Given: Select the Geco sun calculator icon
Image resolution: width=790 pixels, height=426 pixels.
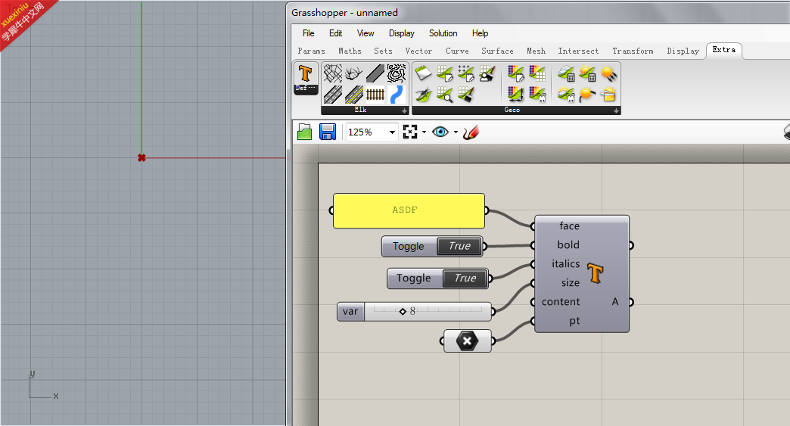Looking at the screenshot, I should (587, 73).
